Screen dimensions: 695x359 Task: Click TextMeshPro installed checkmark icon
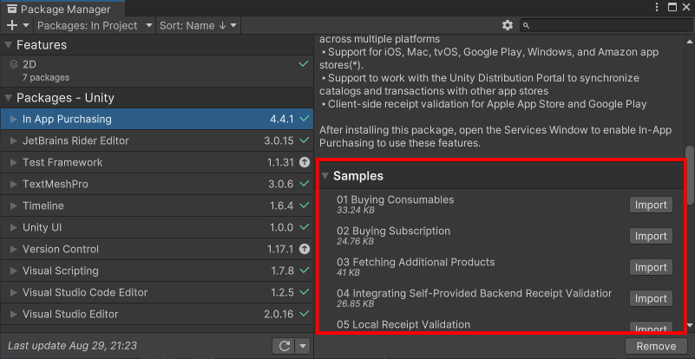[x=304, y=184]
